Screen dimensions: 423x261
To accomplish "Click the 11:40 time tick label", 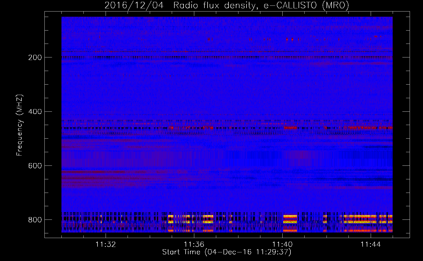I will [x=282, y=245].
